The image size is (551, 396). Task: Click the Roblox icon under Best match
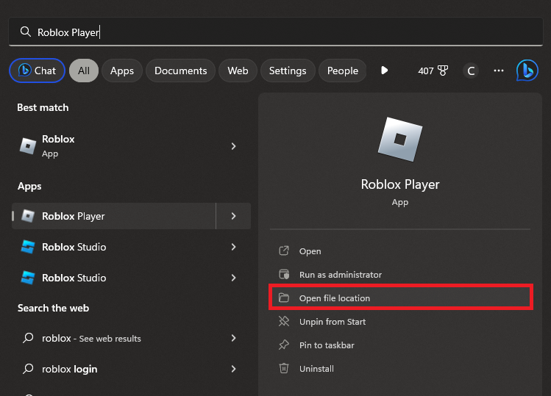pos(28,146)
